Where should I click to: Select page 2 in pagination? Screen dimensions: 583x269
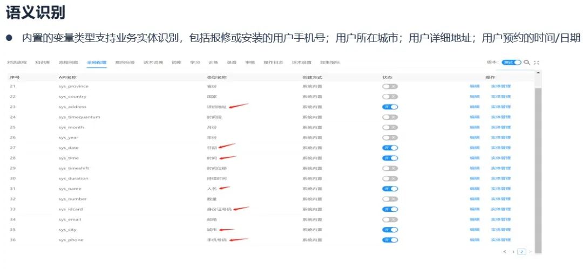(x=521, y=252)
